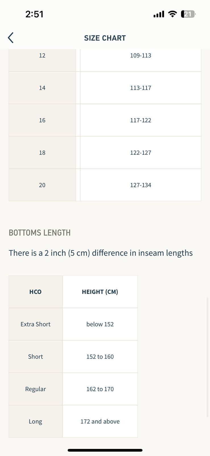This screenshot has height=456, width=210.
Task: Select the size 14 row cell
Action: click(42, 88)
